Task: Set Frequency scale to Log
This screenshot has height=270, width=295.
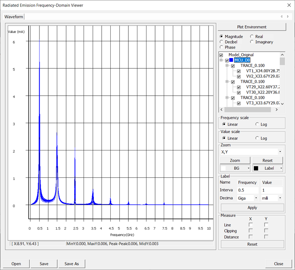Action: coord(258,124)
